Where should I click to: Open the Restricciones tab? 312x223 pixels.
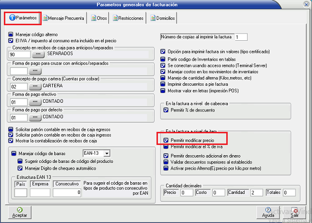tap(128, 18)
